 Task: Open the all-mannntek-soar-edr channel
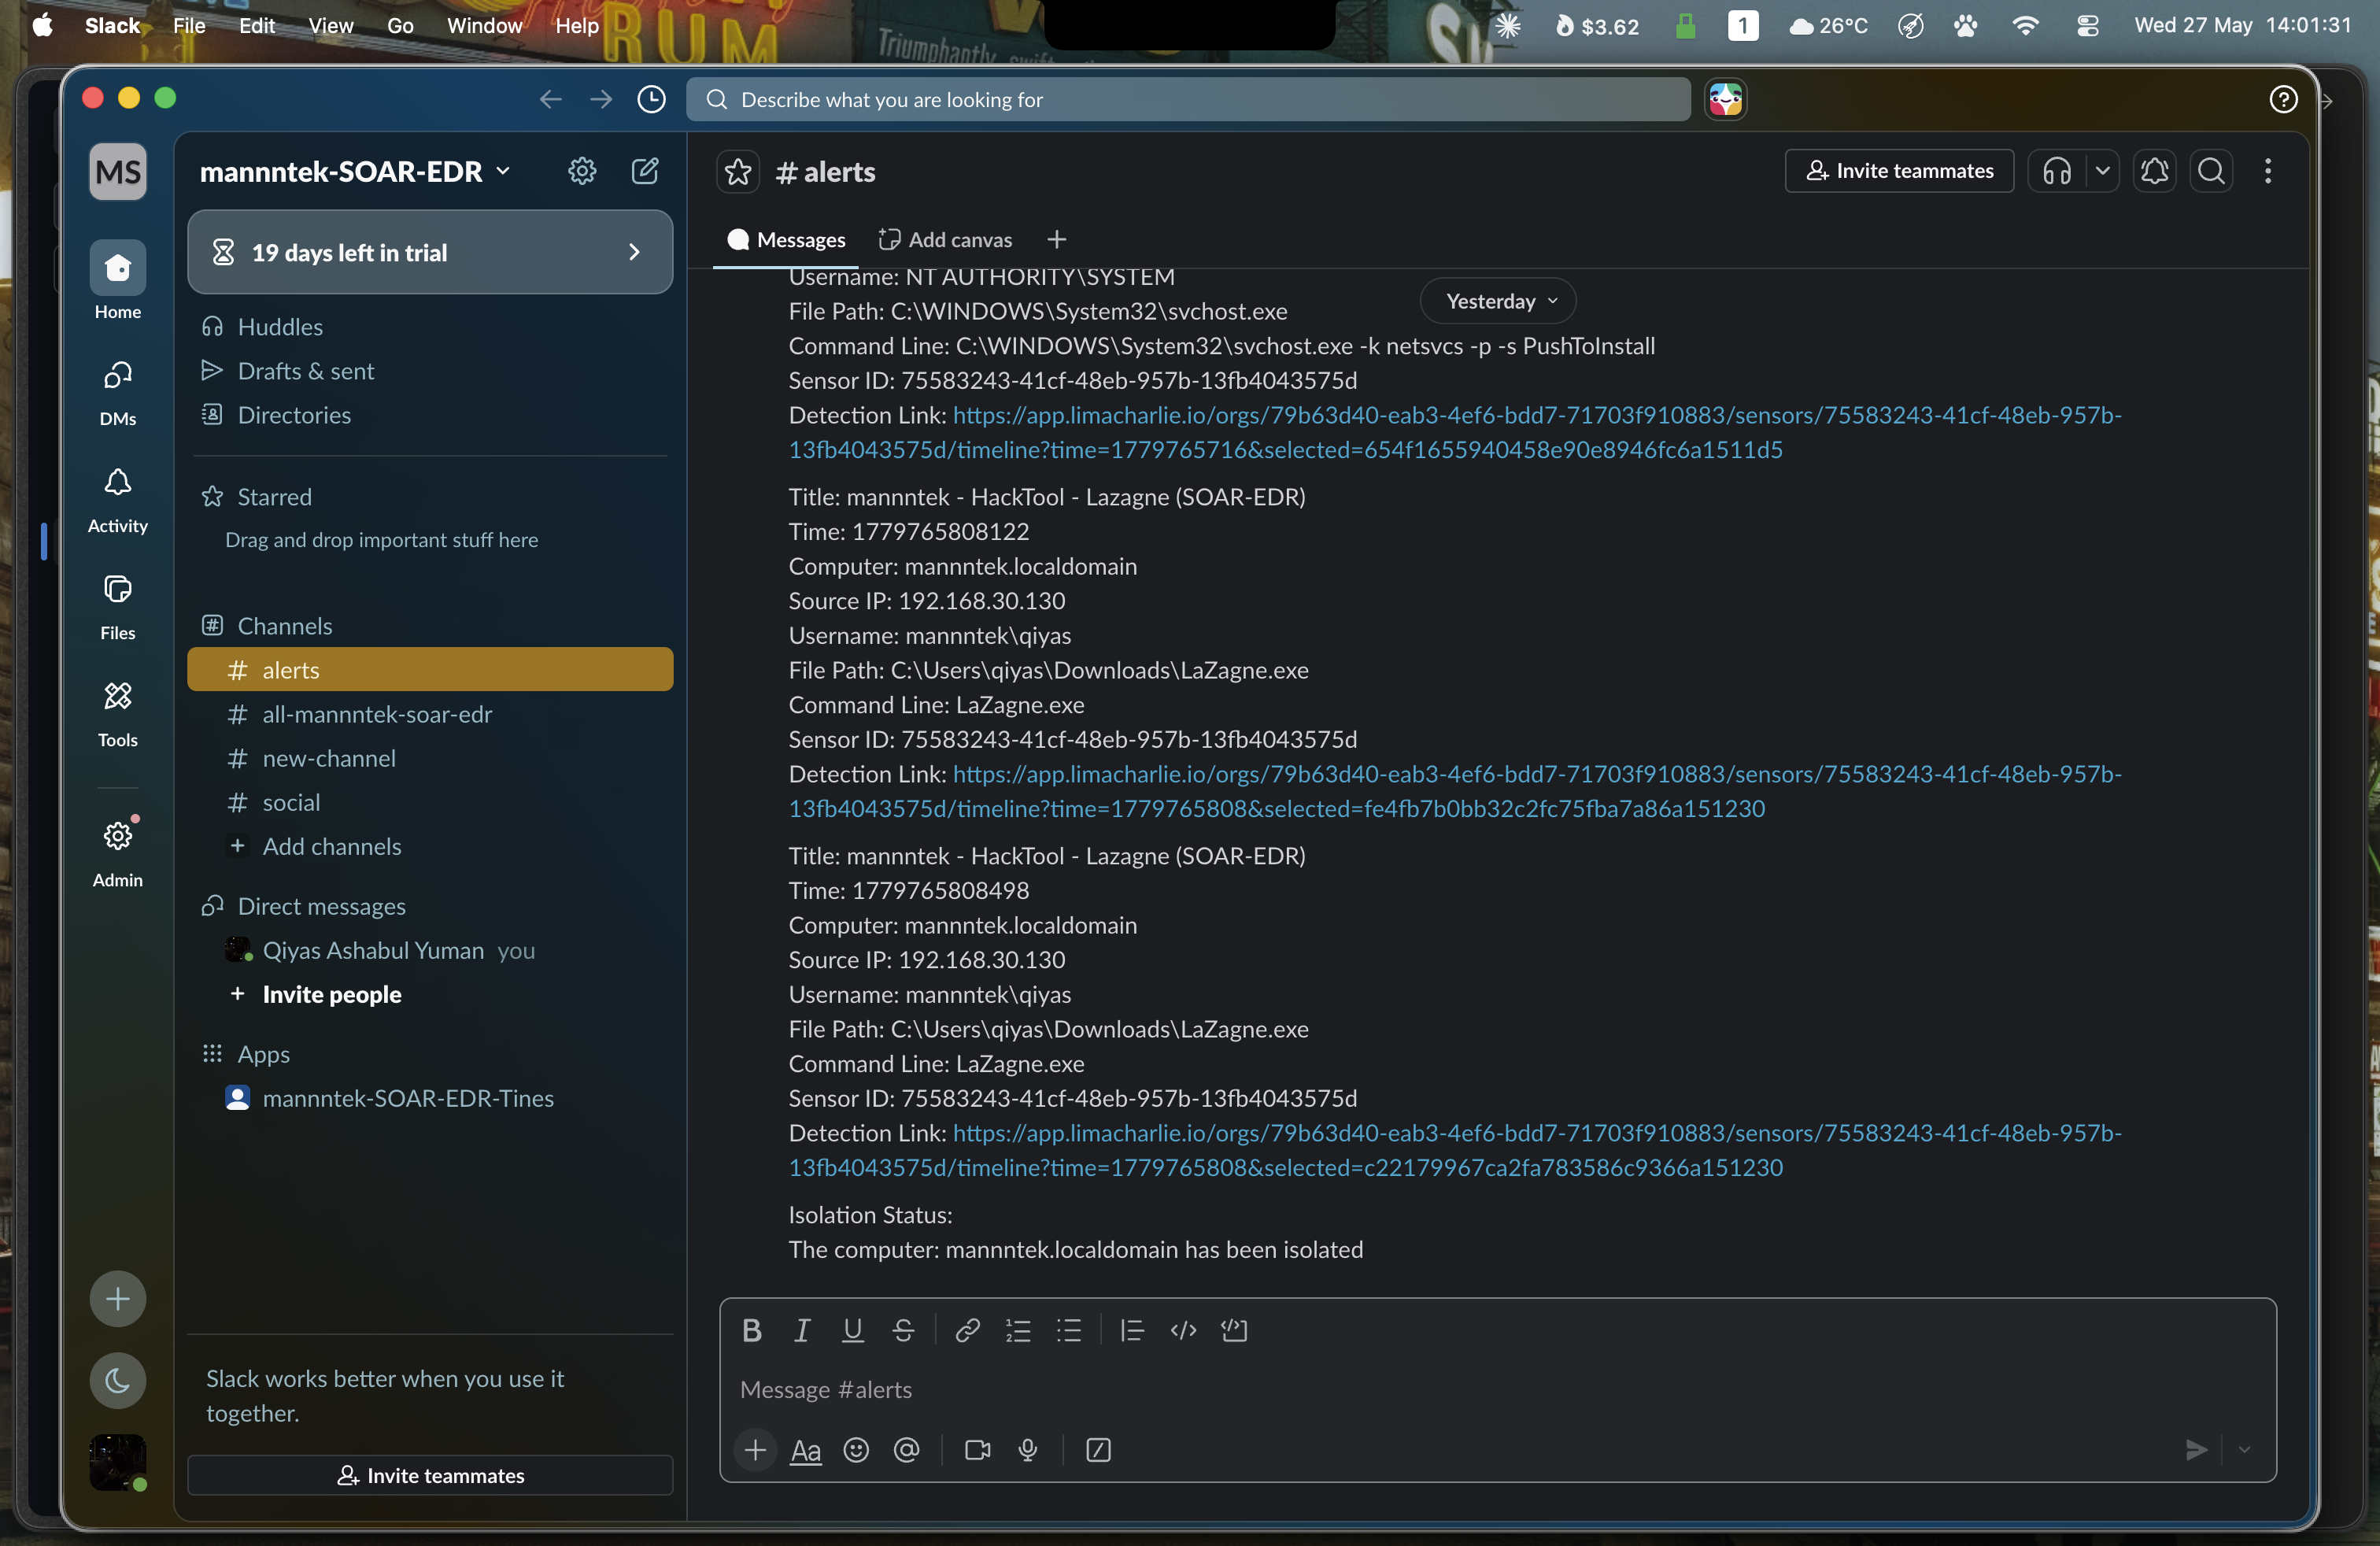tap(430, 714)
